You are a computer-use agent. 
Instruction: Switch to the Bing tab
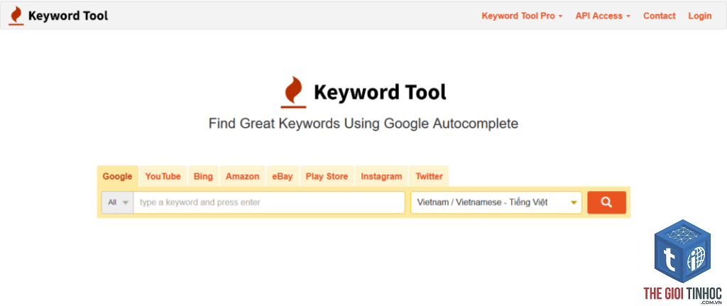tap(203, 176)
